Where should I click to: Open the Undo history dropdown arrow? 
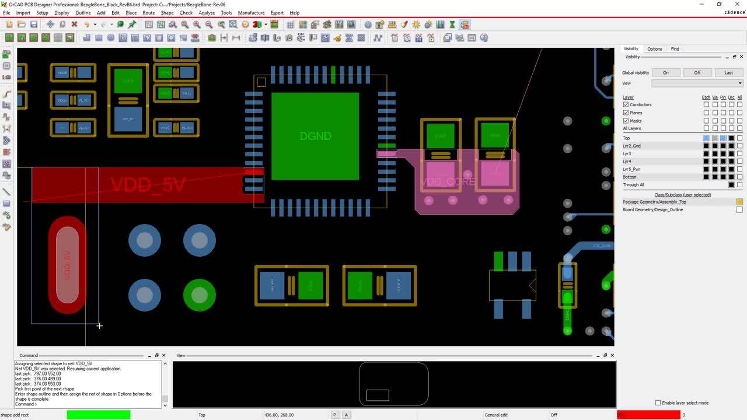coord(95,24)
